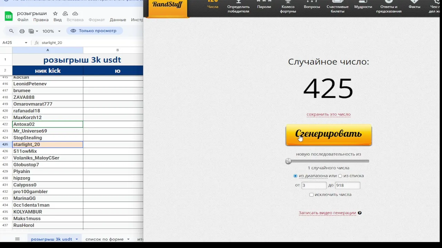Open the розыгрыш 3k usdt tab arrow
This screenshot has height=248, width=442.
coord(77,239)
